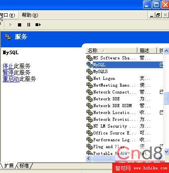Image resolution: width=169 pixels, height=173 pixels.
Task: Select the Plug and Play service row
Action: click(x=124, y=147)
